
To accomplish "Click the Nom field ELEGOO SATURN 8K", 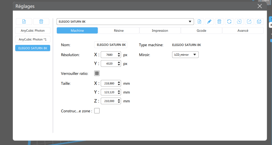I will [111, 45].
